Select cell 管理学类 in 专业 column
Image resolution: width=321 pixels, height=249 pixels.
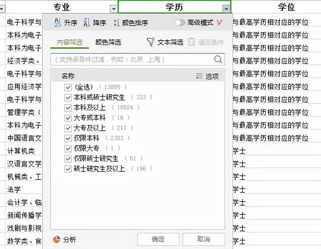(x=24, y=112)
